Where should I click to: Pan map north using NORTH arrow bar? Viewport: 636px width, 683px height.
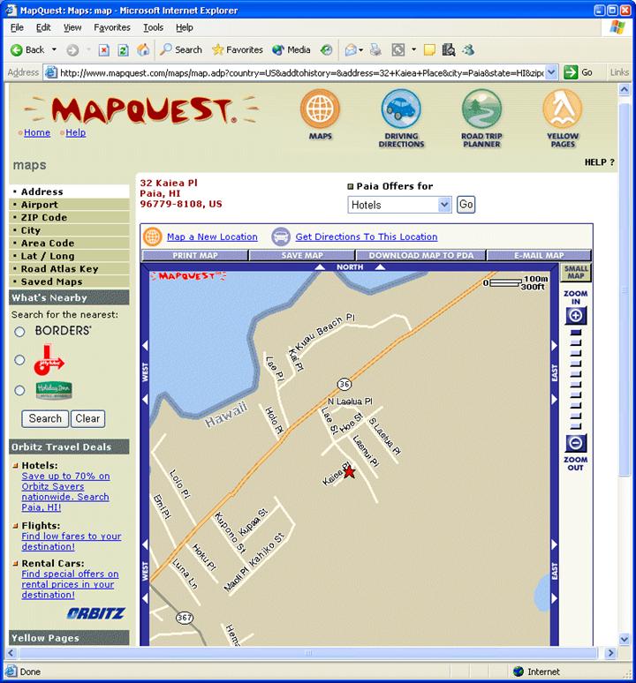(x=350, y=267)
